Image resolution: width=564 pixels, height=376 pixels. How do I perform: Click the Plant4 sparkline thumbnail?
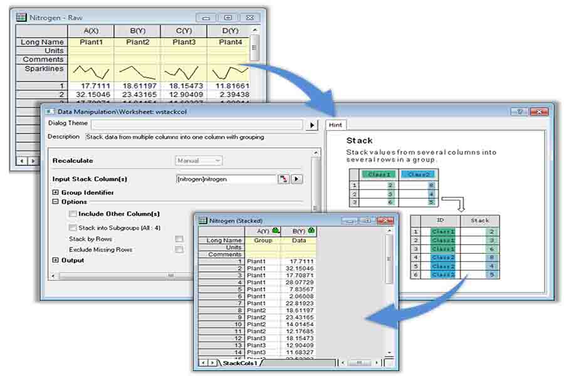click(228, 73)
